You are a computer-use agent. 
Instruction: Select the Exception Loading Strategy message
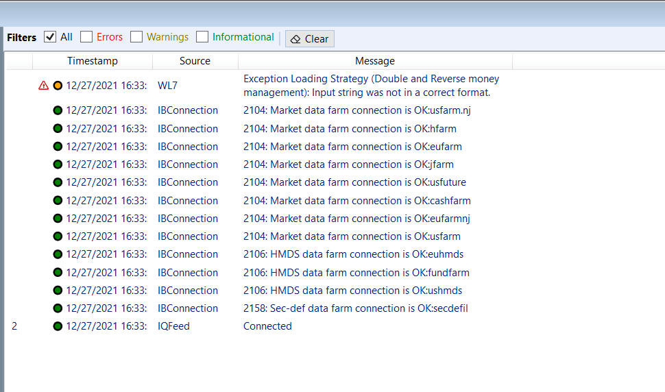point(371,86)
